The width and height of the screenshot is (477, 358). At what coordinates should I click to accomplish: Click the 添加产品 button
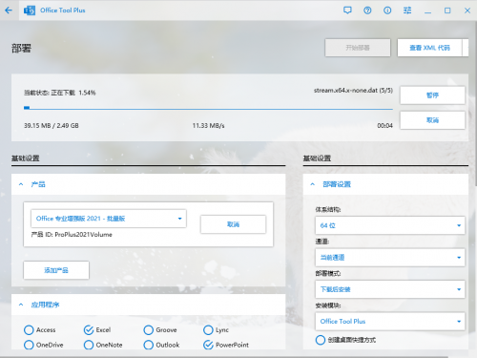[x=56, y=270]
